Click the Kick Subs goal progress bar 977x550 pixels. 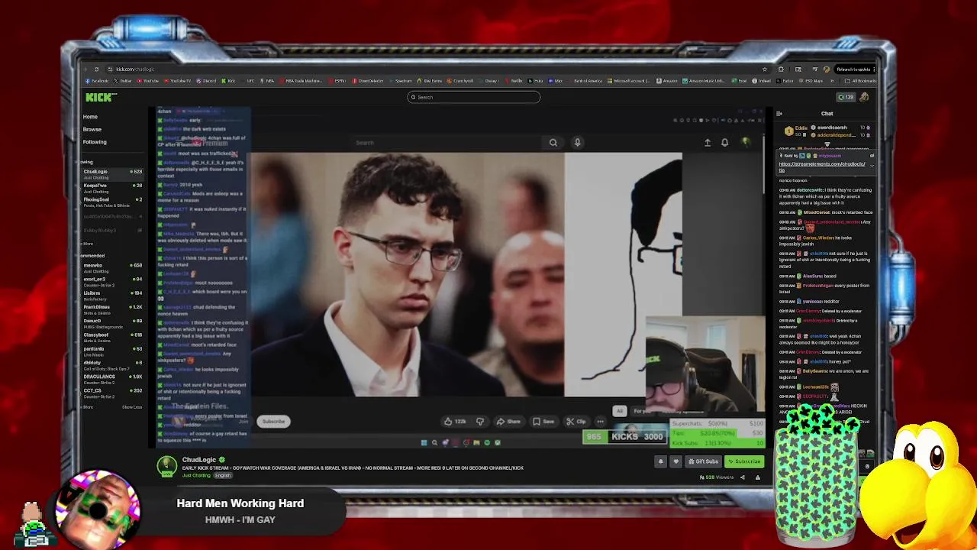click(x=717, y=443)
